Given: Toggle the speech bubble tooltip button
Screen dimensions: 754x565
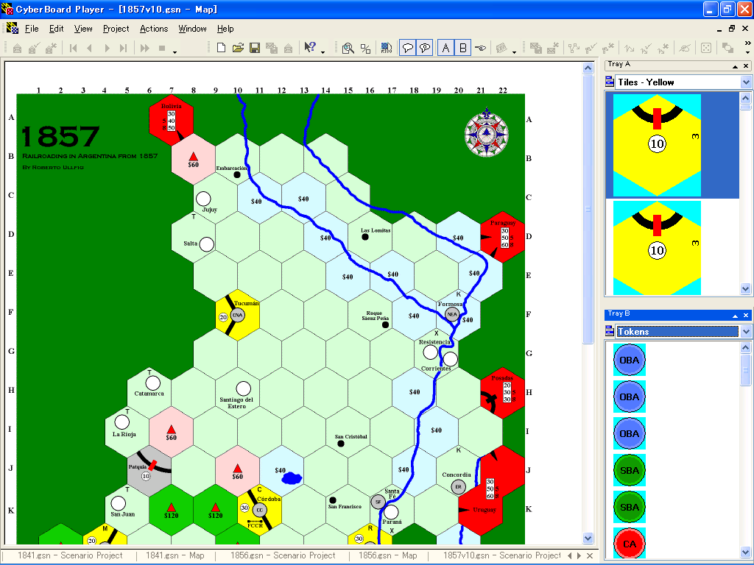Looking at the screenshot, I should coord(406,49).
